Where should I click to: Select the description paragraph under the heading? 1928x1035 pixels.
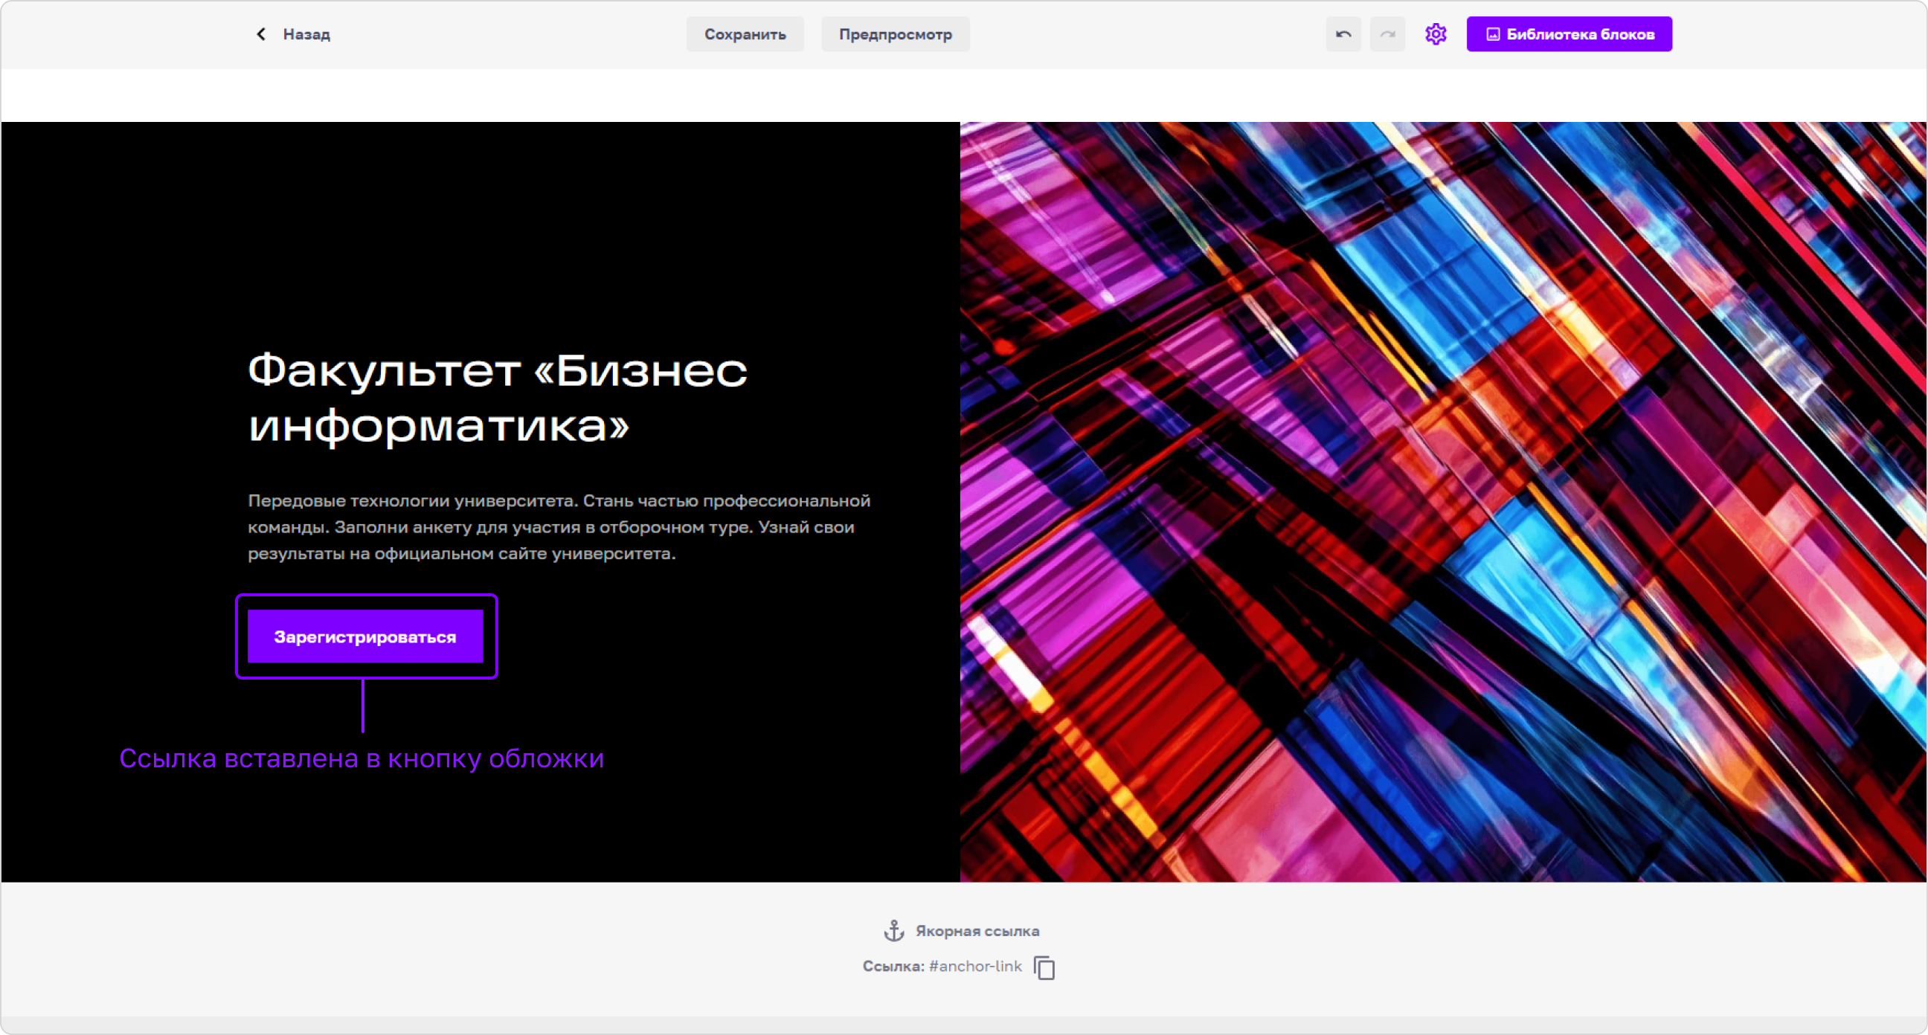coord(559,527)
